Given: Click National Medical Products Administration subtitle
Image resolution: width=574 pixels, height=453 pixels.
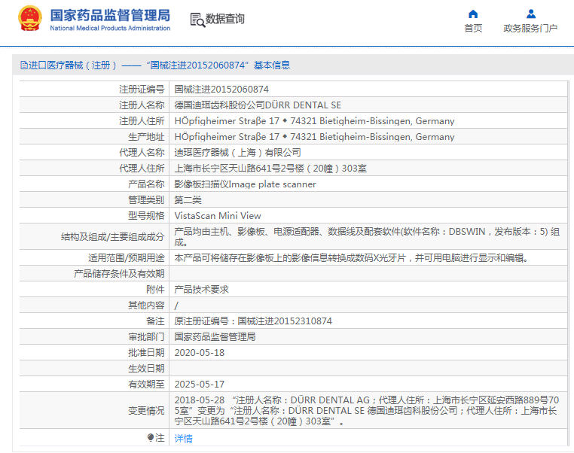Looking at the screenshot, I should pyautogui.click(x=110, y=28).
